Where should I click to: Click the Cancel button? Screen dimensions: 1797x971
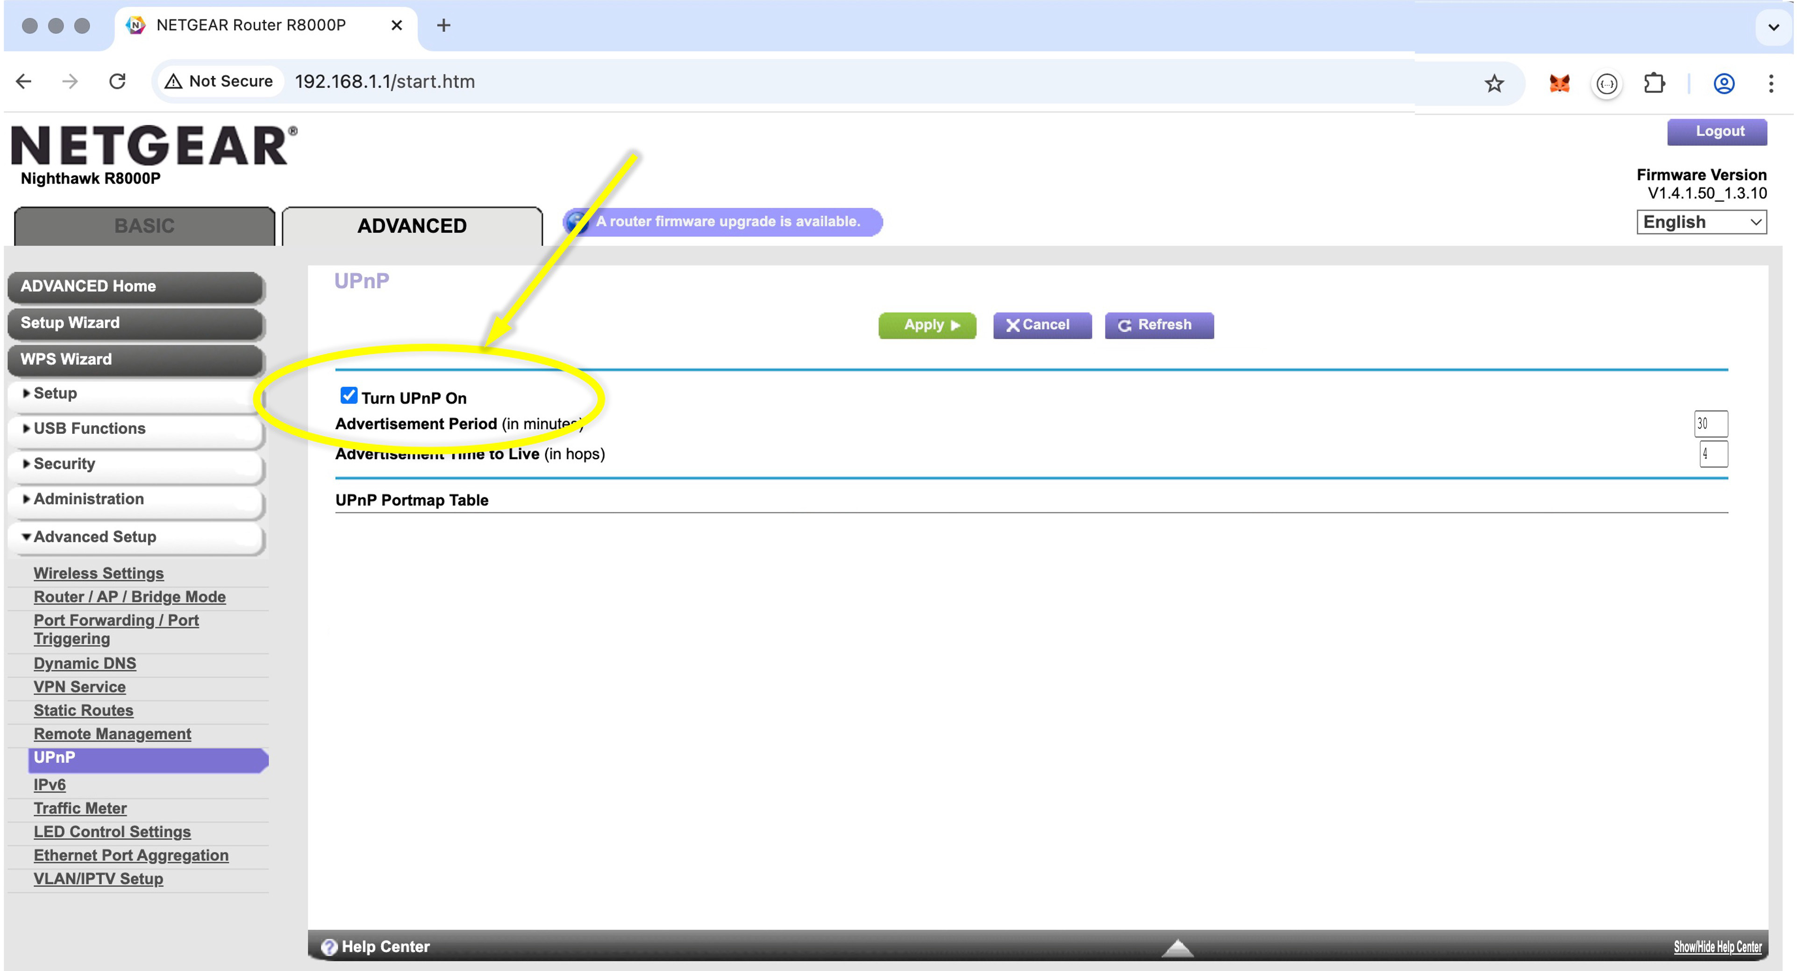[x=1042, y=325]
